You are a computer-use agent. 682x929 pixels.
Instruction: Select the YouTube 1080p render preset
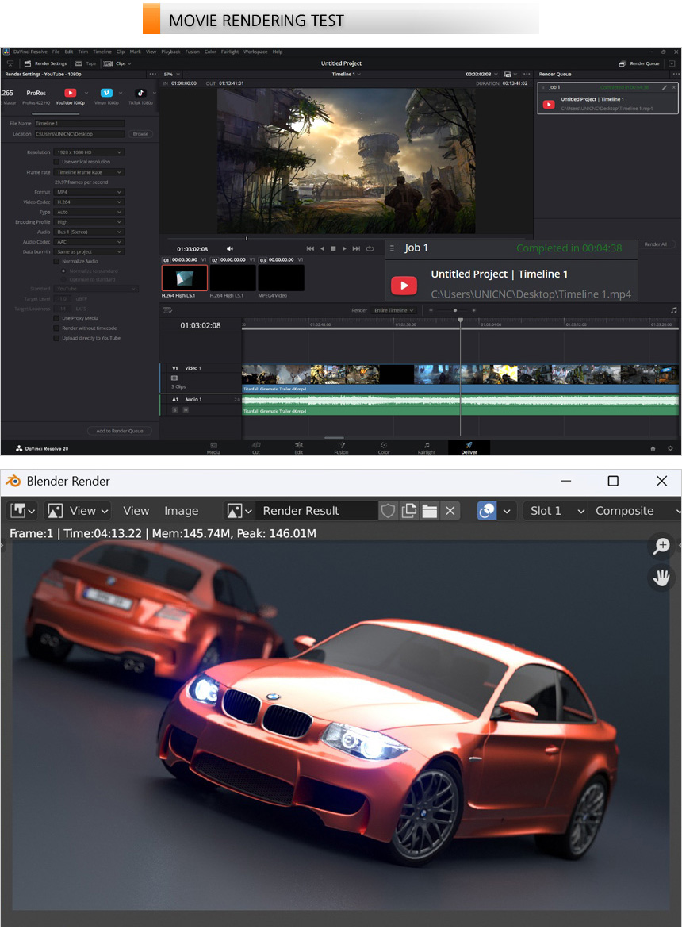70,93
